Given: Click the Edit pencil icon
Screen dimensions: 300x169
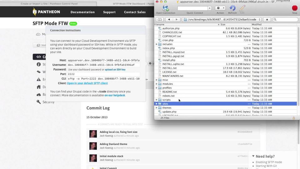Looking at the screenshot, I should click(242, 8).
